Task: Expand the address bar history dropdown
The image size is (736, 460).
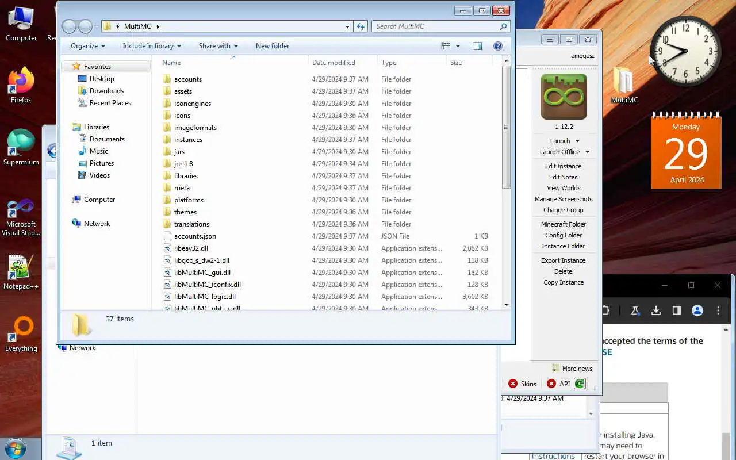Action: 347,26
